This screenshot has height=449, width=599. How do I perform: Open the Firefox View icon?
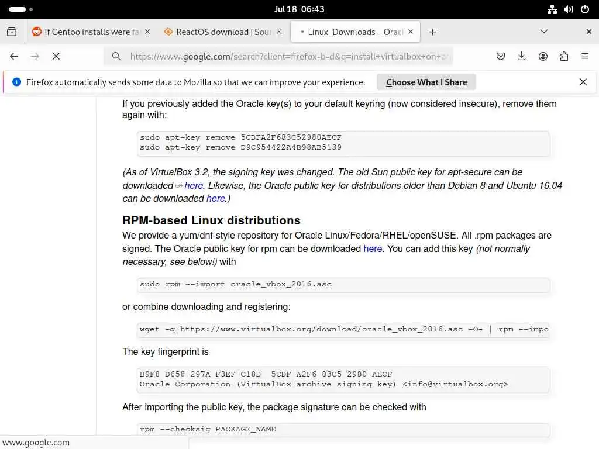click(12, 32)
